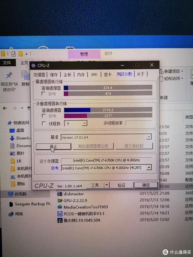Open benchmark Version 17.01.64 dropdown
Viewport: 193px width, 257px height.
149,137
